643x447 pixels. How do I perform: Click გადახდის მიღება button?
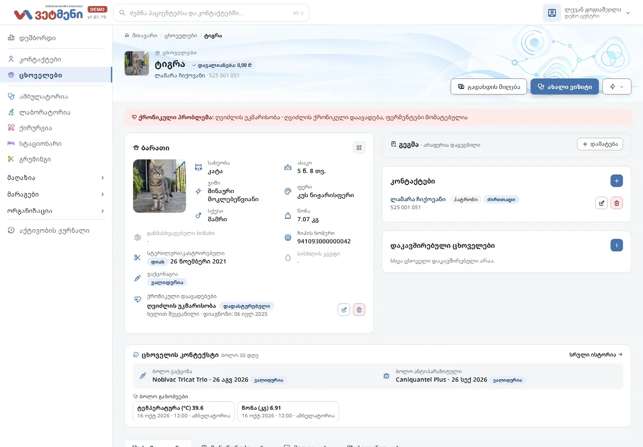pyautogui.click(x=489, y=86)
